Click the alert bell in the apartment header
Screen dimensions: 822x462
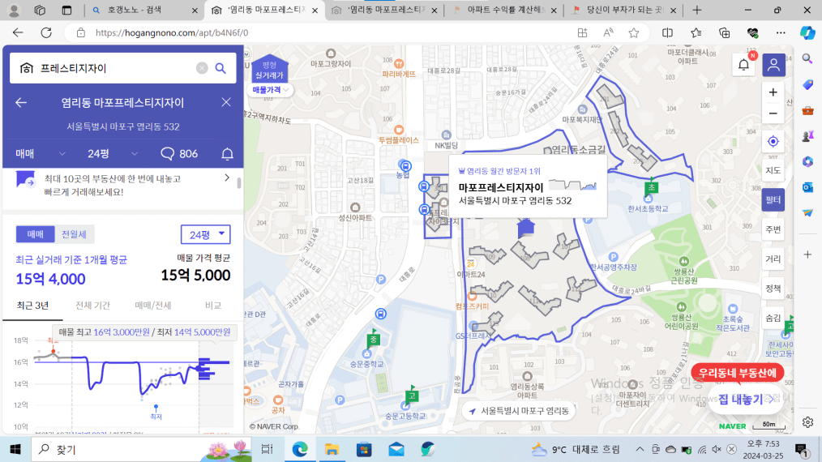[x=227, y=154]
